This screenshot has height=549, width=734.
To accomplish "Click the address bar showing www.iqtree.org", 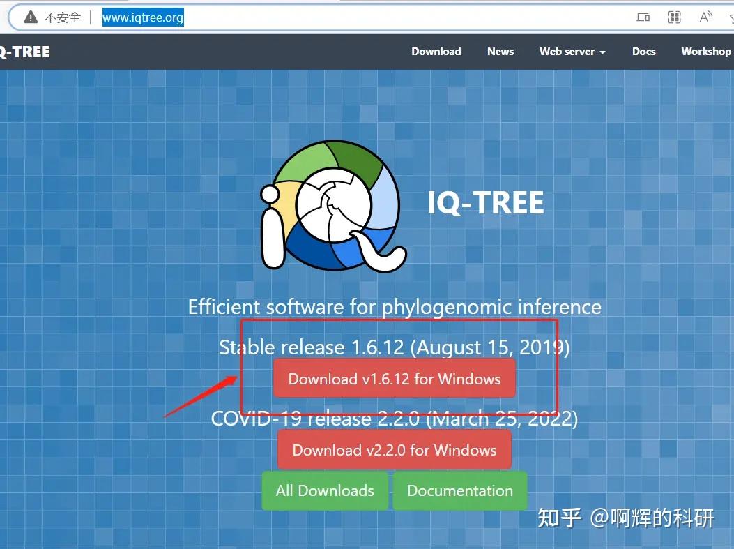I will tap(142, 17).
